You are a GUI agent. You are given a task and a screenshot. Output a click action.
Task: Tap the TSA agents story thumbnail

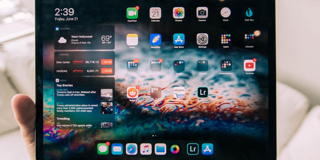tap(107, 125)
